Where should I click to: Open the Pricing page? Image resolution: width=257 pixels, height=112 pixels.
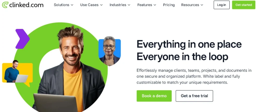[x=169, y=5]
